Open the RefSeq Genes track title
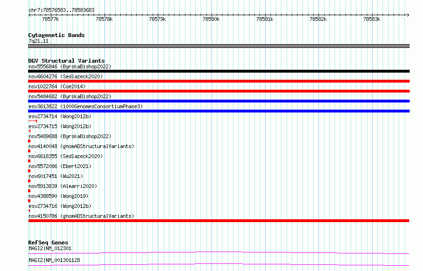Image resolution: width=423 pixels, height=271 pixels. point(48,243)
